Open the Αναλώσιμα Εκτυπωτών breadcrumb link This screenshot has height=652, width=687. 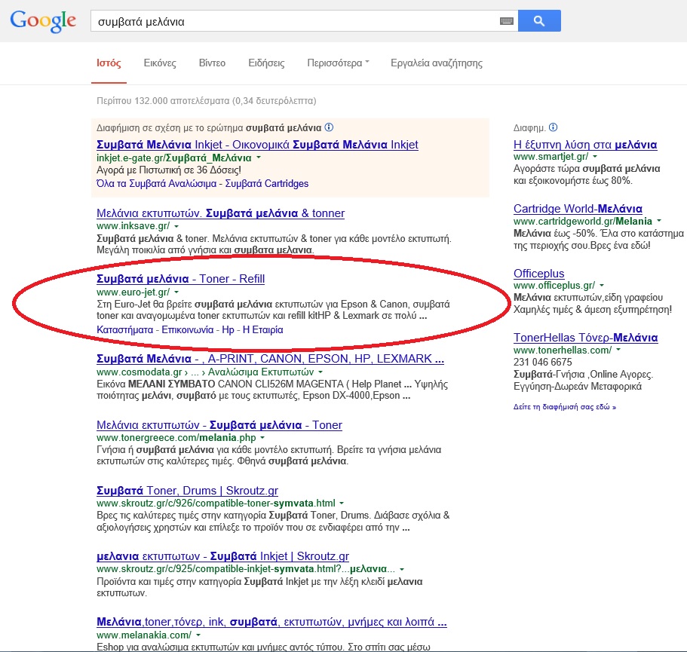coord(261,372)
